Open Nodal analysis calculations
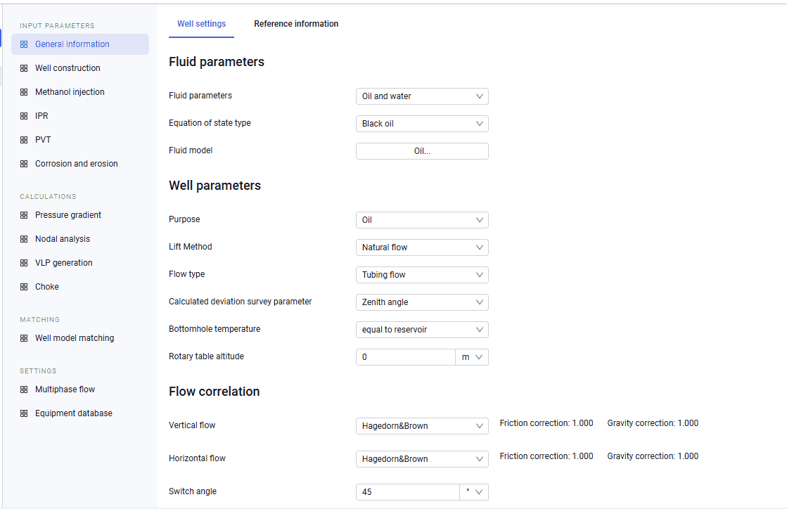Viewport: 787px width, 509px height. pyautogui.click(x=80, y=239)
